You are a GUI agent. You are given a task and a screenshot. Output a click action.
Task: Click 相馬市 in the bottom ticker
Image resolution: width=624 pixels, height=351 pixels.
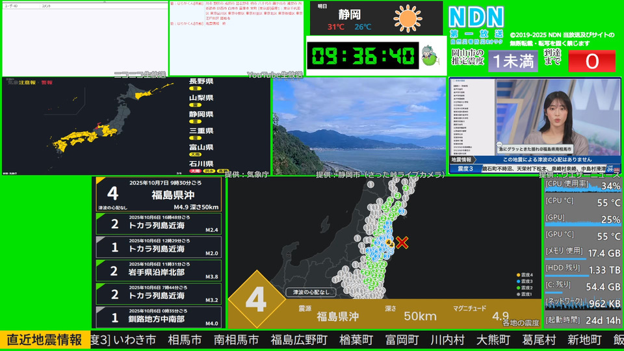coord(185,340)
